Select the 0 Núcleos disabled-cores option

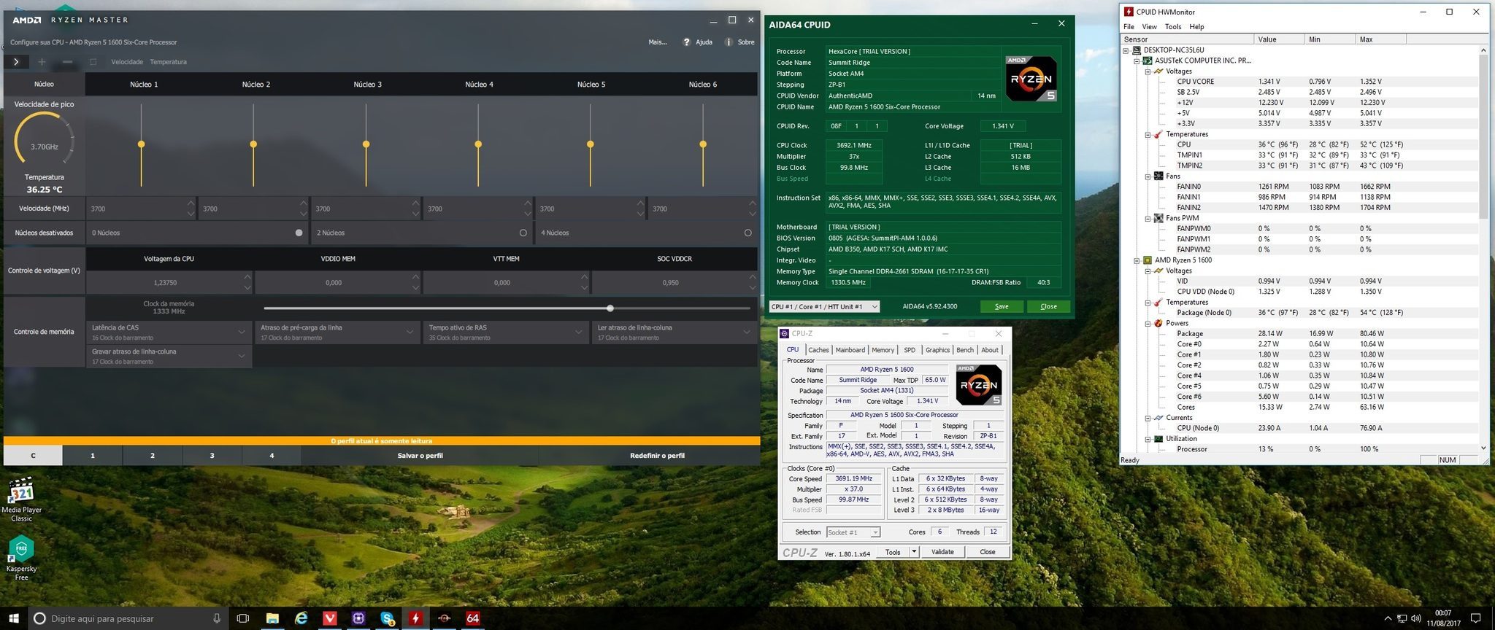[x=299, y=233]
